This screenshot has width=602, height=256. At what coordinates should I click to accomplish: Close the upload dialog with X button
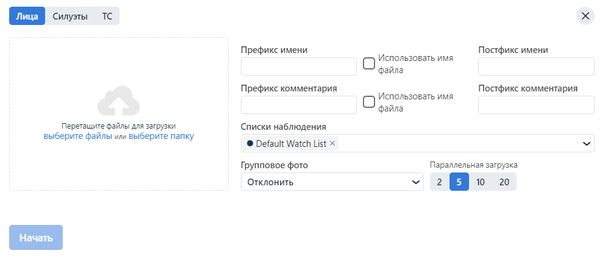coord(585,16)
